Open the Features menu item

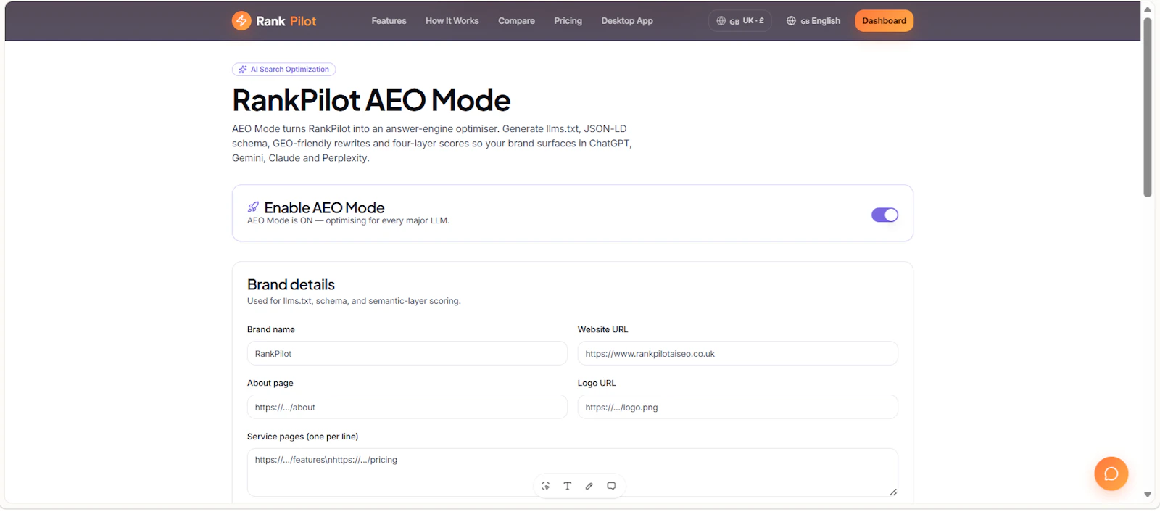(x=389, y=21)
